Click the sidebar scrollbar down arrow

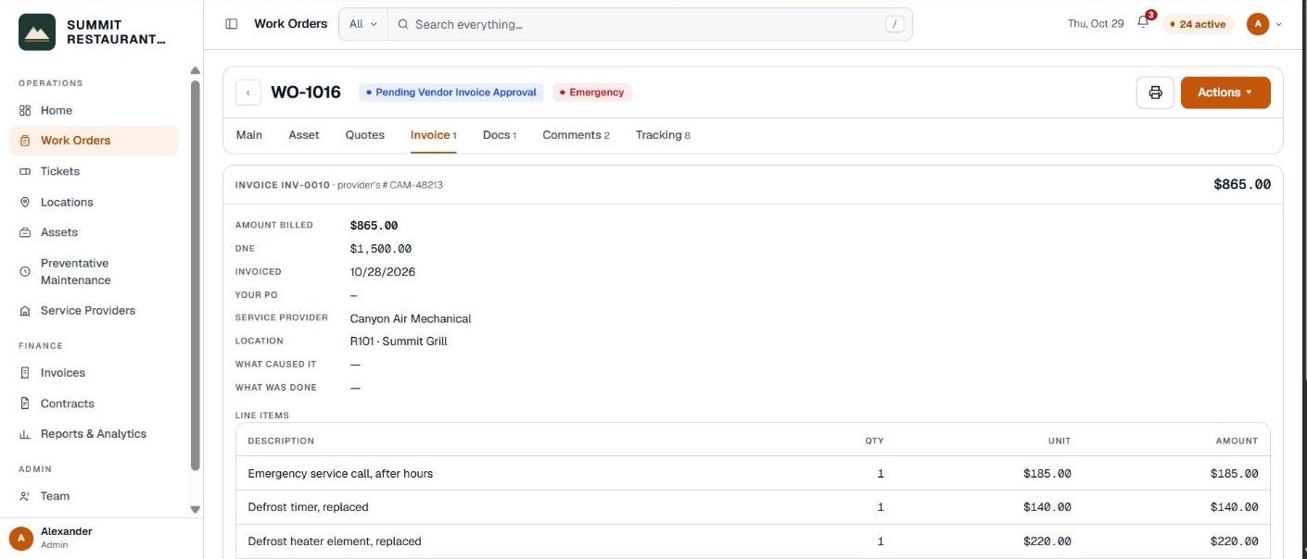tap(195, 509)
